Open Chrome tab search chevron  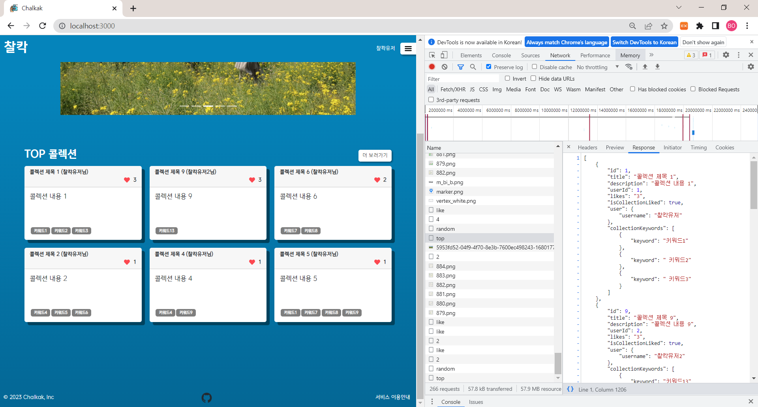(x=679, y=8)
